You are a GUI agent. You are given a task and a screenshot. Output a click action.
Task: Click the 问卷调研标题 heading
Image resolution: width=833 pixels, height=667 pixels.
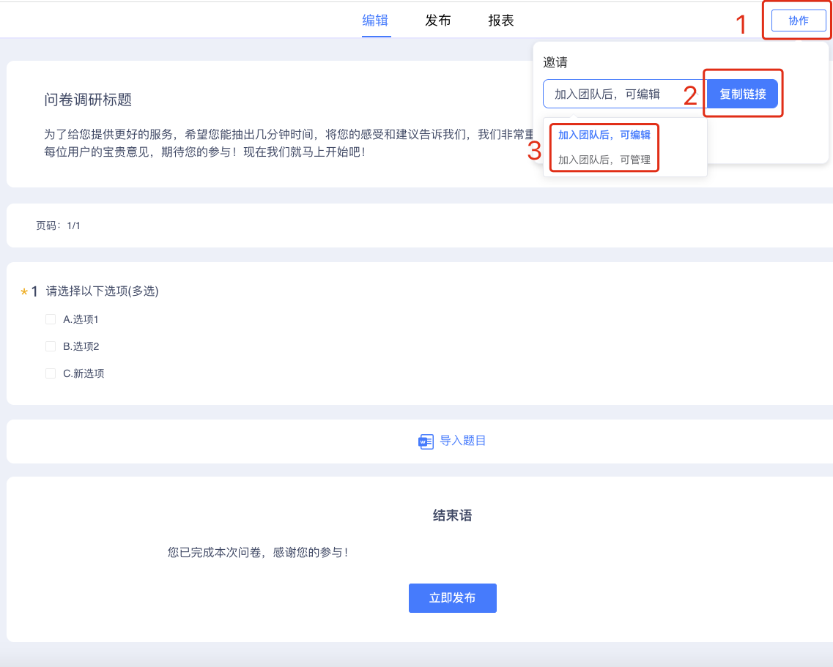pos(88,100)
